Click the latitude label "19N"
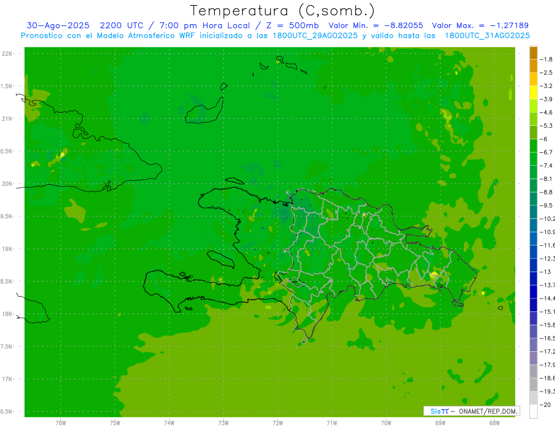 coord(6,249)
